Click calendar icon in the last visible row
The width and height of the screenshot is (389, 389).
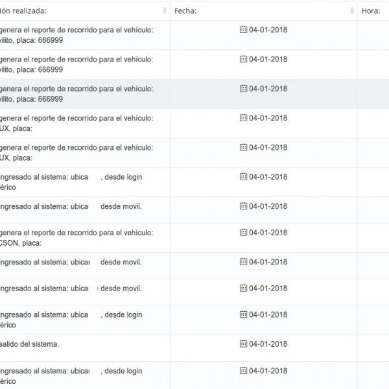243,371
